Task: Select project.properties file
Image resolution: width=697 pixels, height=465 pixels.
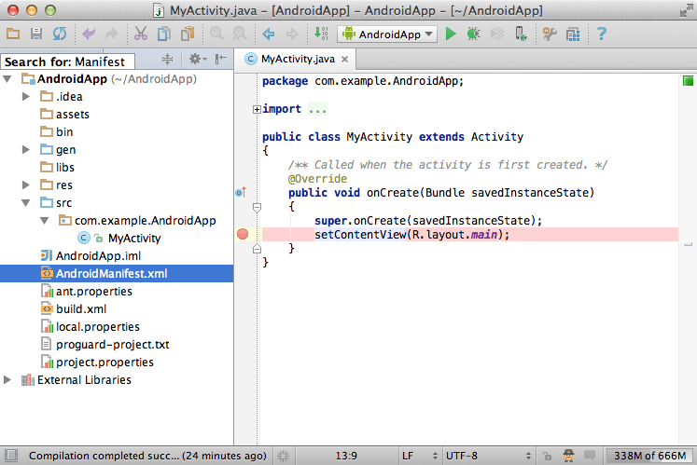Action: tap(97, 362)
